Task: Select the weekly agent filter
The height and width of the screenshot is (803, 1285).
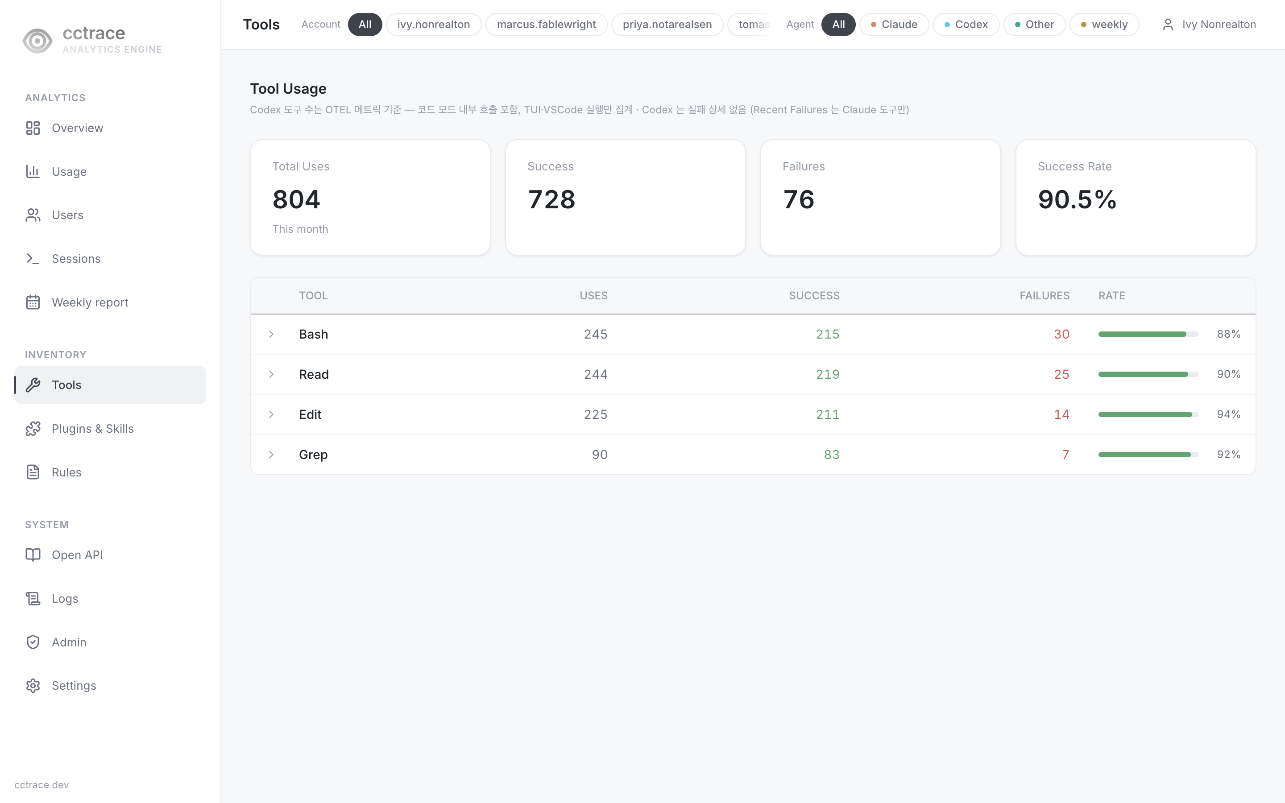Action: 1104,25
